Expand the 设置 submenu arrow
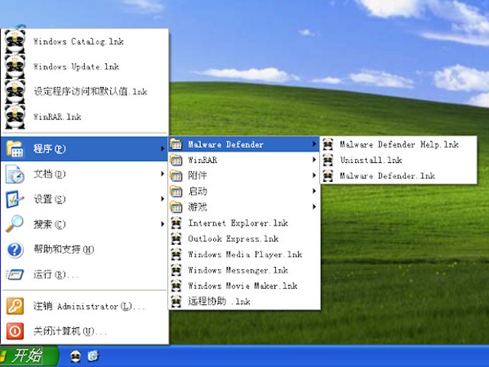 point(162,199)
